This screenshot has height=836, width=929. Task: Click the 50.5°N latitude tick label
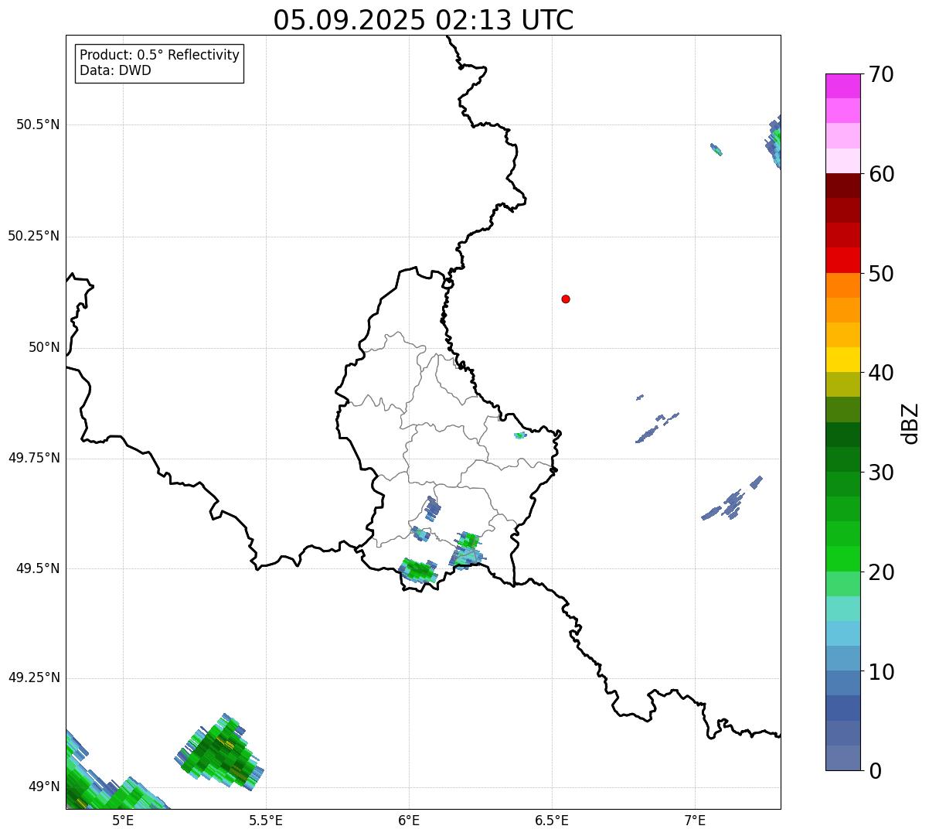(x=37, y=125)
